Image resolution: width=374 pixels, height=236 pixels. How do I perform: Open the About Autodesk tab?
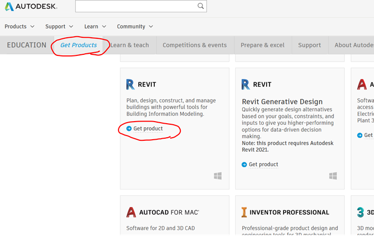[354, 45]
